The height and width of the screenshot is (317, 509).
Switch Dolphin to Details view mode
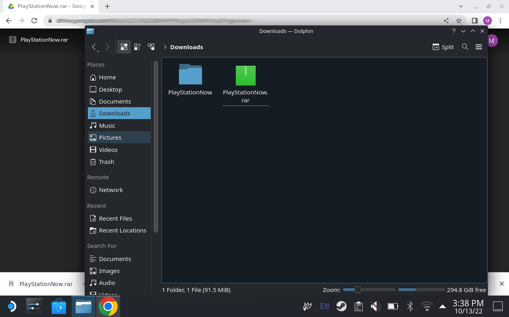point(151,47)
